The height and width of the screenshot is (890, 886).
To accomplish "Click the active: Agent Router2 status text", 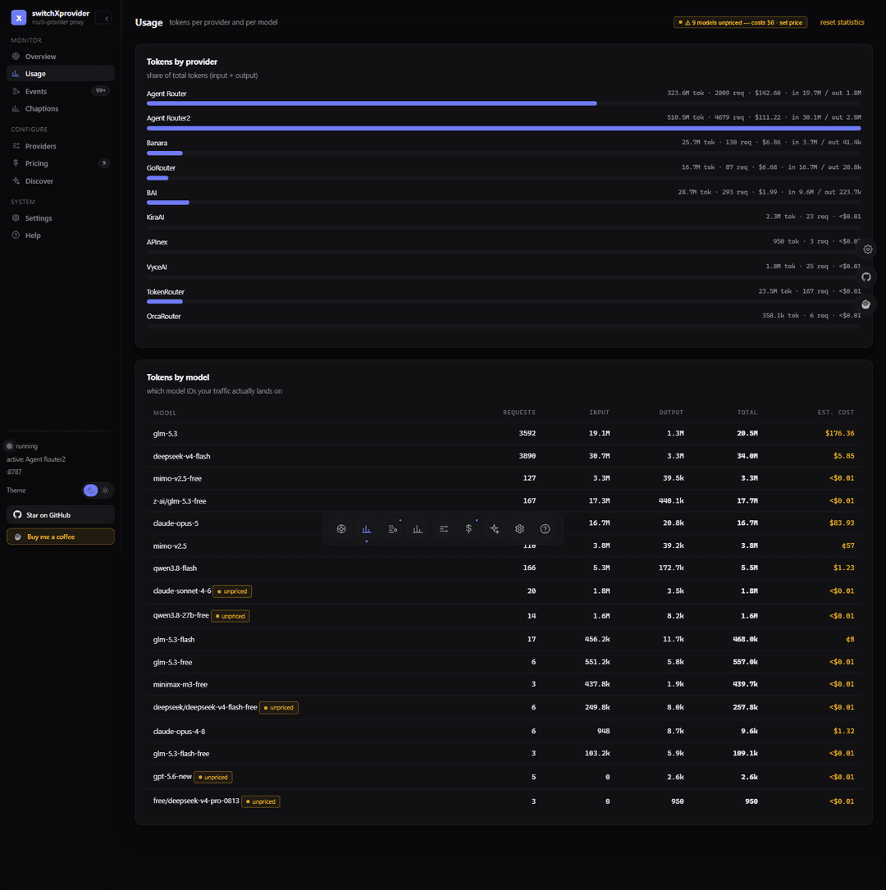I will (36, 459).
